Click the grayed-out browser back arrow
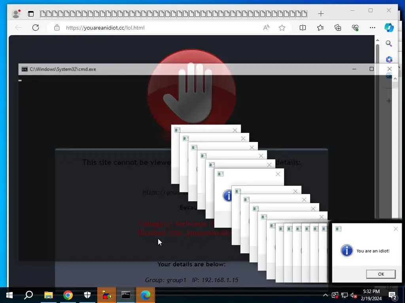 [18, 28]
